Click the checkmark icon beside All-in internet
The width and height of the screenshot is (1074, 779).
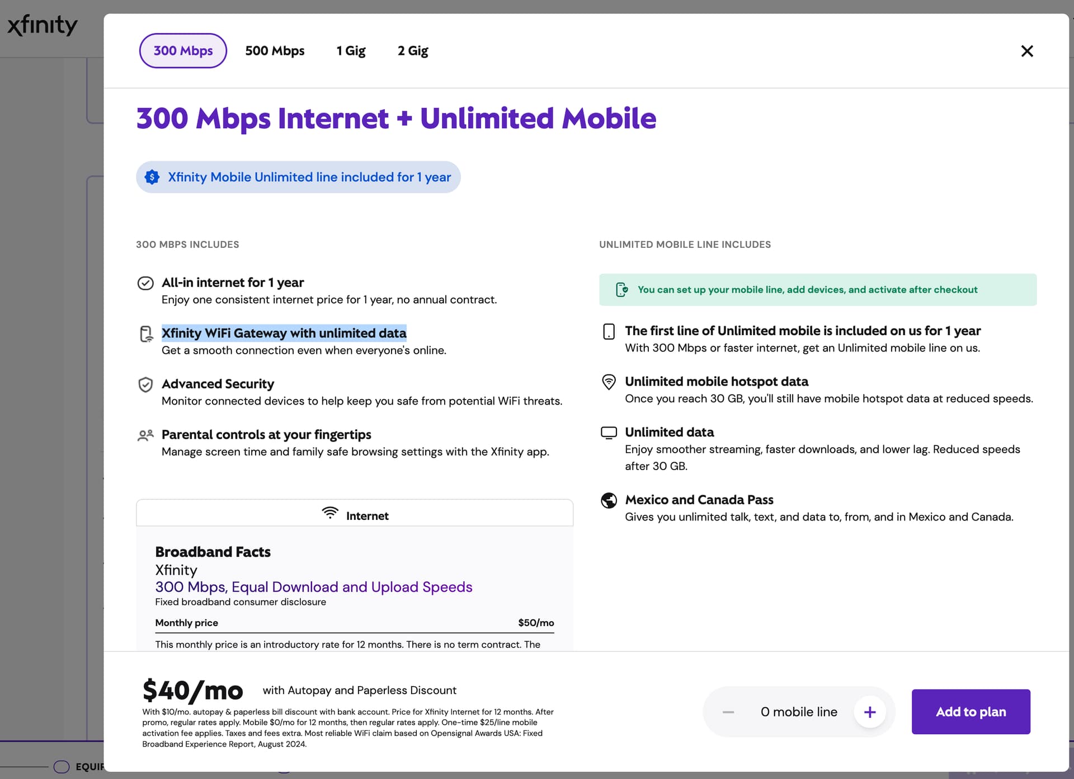tap(145, 283)
